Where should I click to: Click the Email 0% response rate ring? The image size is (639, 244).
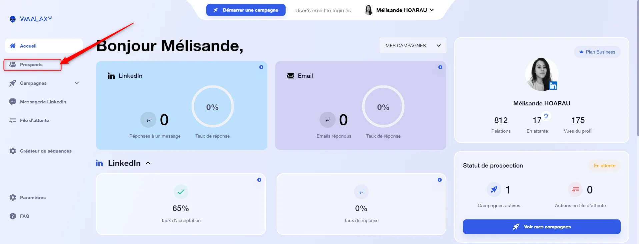(383, 107)
